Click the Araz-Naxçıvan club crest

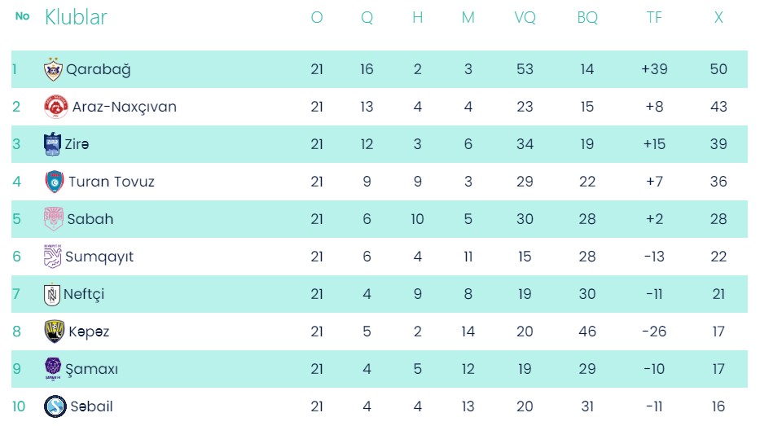55,107
